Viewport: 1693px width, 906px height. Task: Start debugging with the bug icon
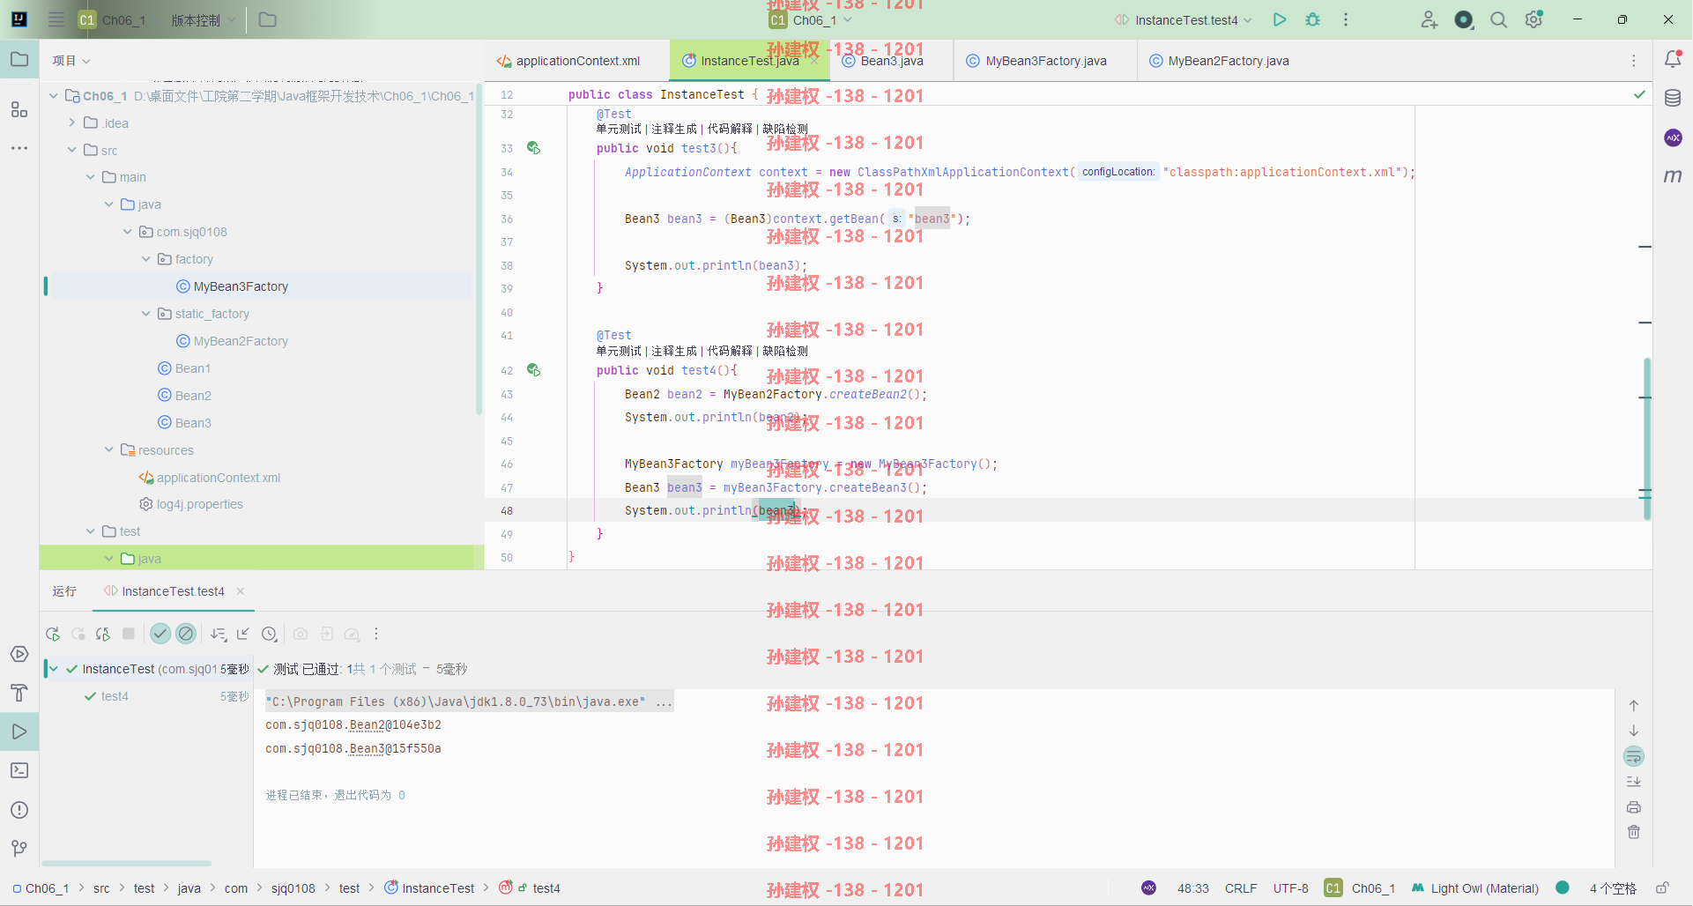point(1313,19)
